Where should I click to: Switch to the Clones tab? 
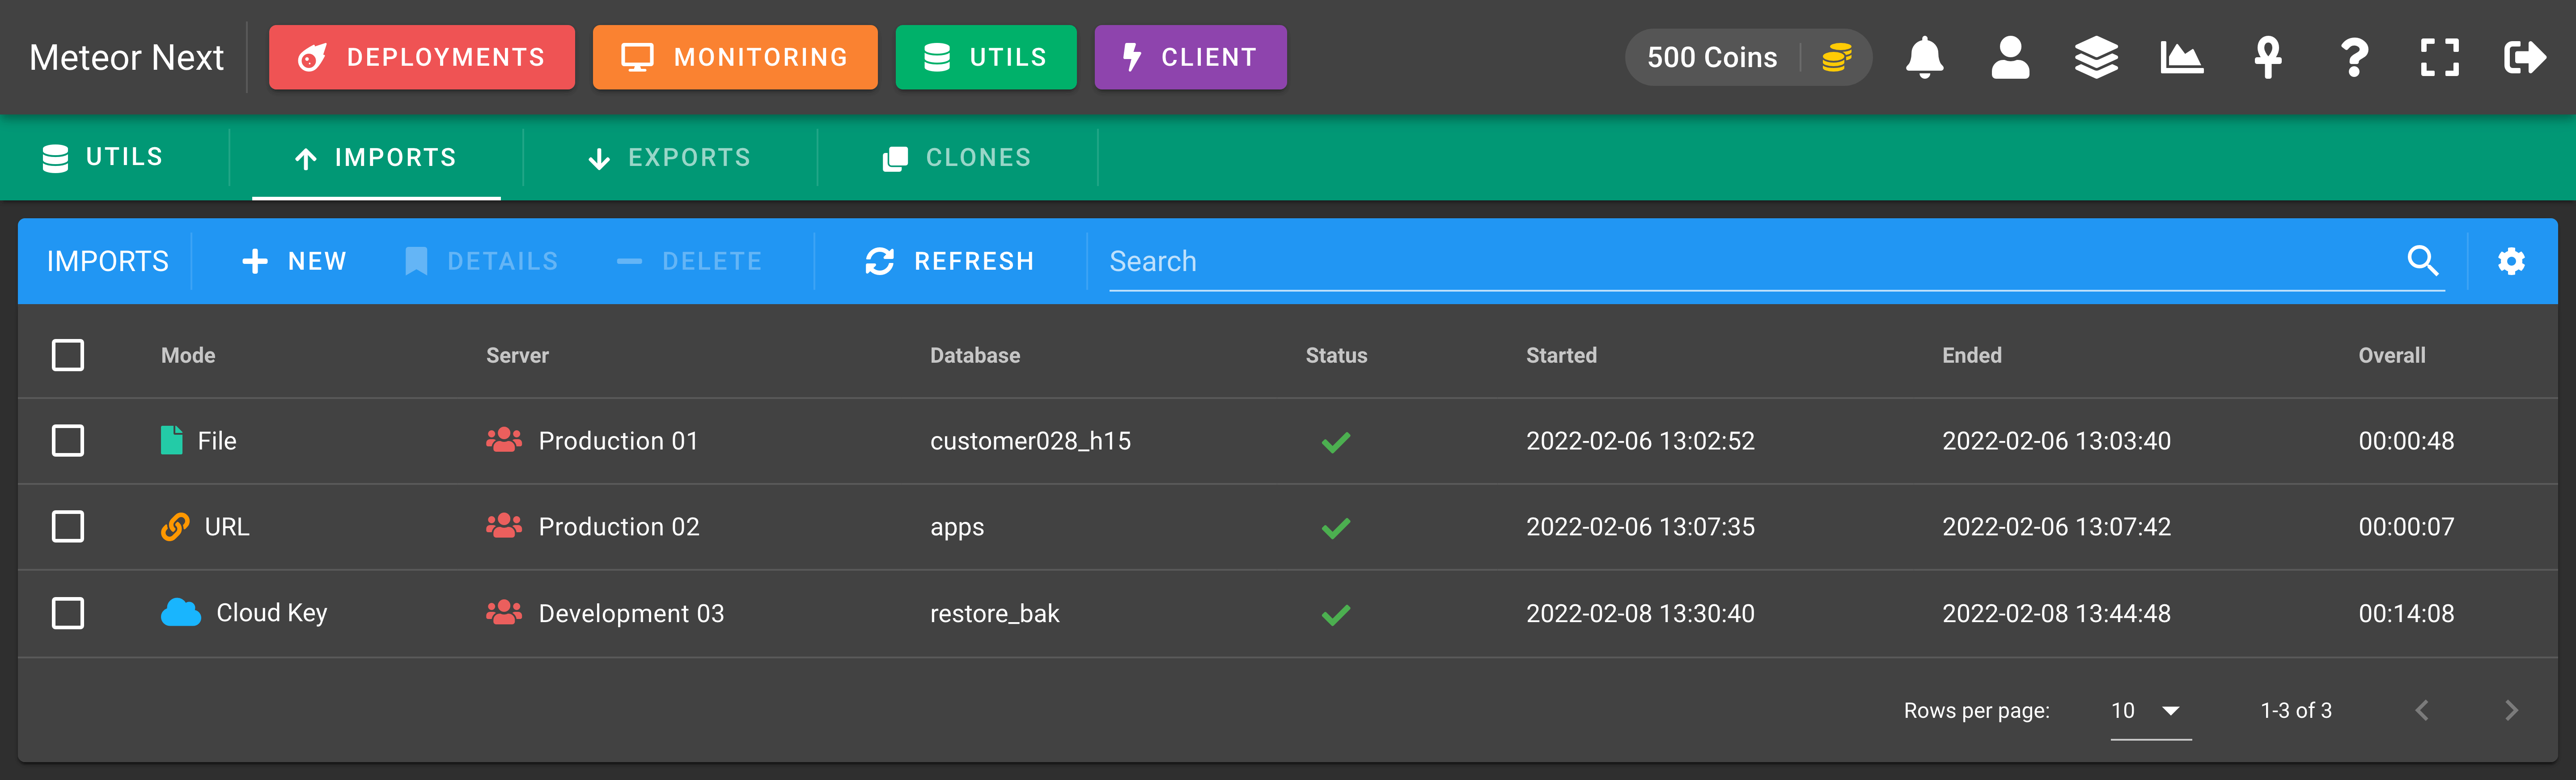pyautogui.click(x=957, y=158)
